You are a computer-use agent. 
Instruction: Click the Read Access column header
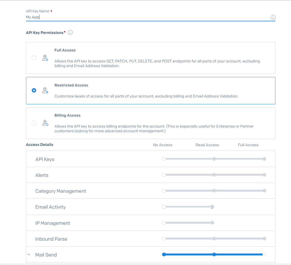click(207, 145)
